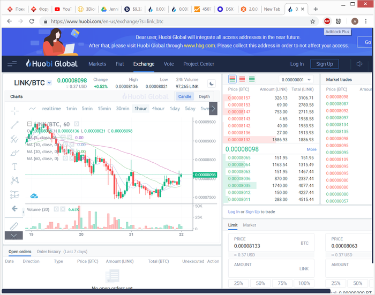Open the chart indicators line icon
Screen dimensions: 375x295
(32, 109)
